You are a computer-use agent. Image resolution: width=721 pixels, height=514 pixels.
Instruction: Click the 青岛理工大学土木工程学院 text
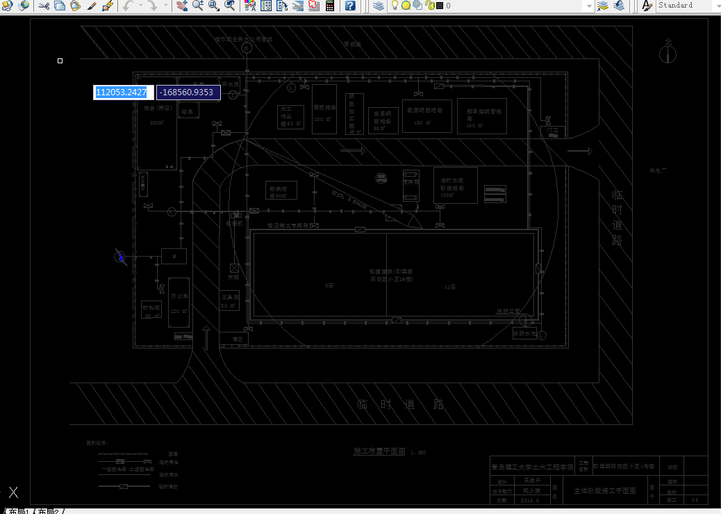(533, 467)
